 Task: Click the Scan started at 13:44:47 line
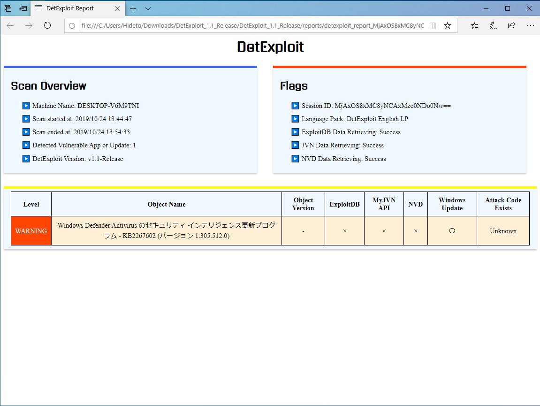(82, 119)
